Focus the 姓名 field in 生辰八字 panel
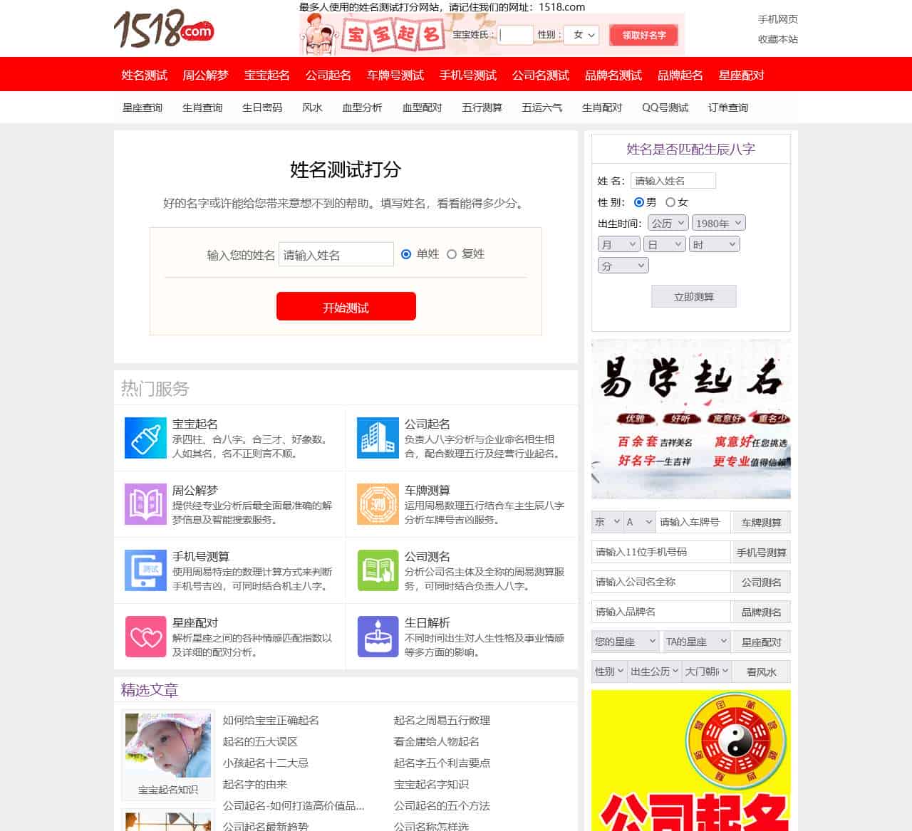912x831 pixels. pos(673,181)
